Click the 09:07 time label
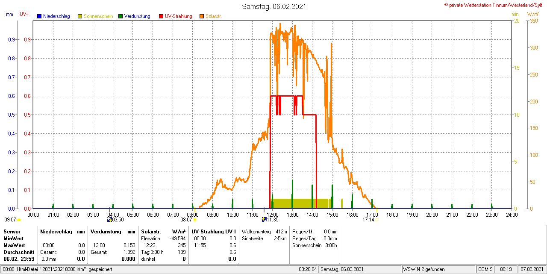The height and width of the screenshot is (274, 547). tap(10, 220)
